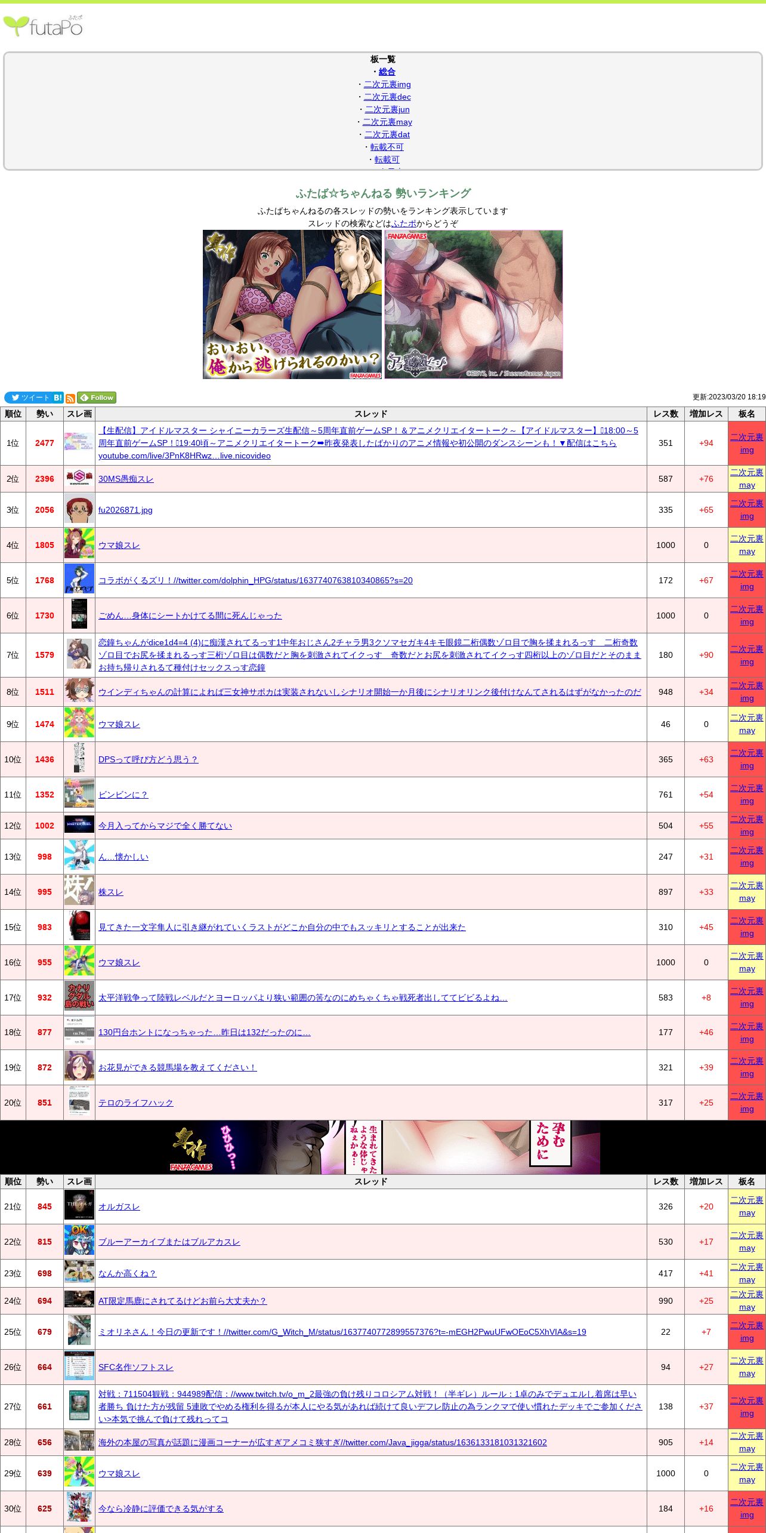766x1533 pixels.
Task: Open the 二次元裏may board link in the 2位 row
Action: [x=747, y=479]
